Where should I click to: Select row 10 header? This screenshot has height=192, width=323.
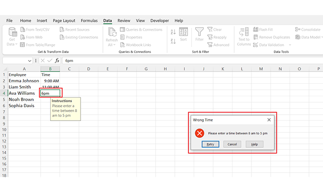4,129
